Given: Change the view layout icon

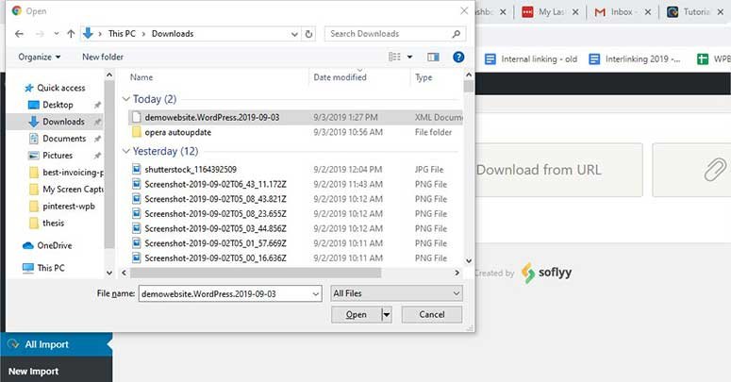Looking at the screenshot, I should (394, 57).
